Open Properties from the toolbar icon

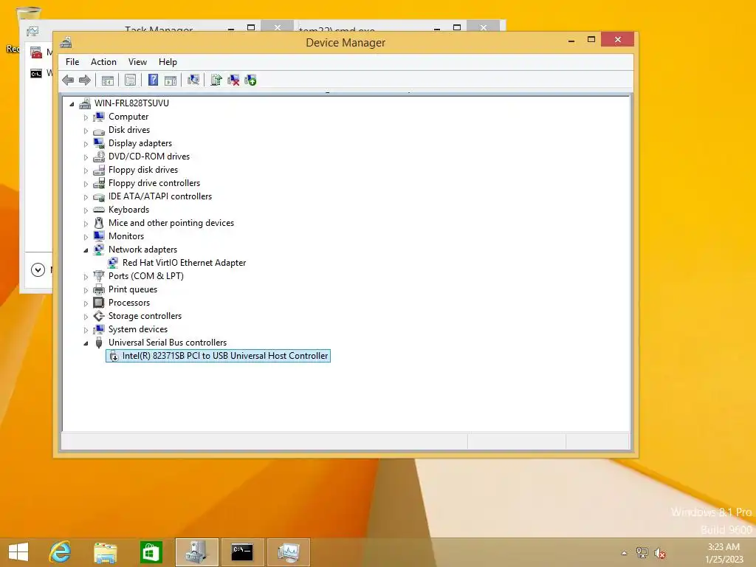130,80
